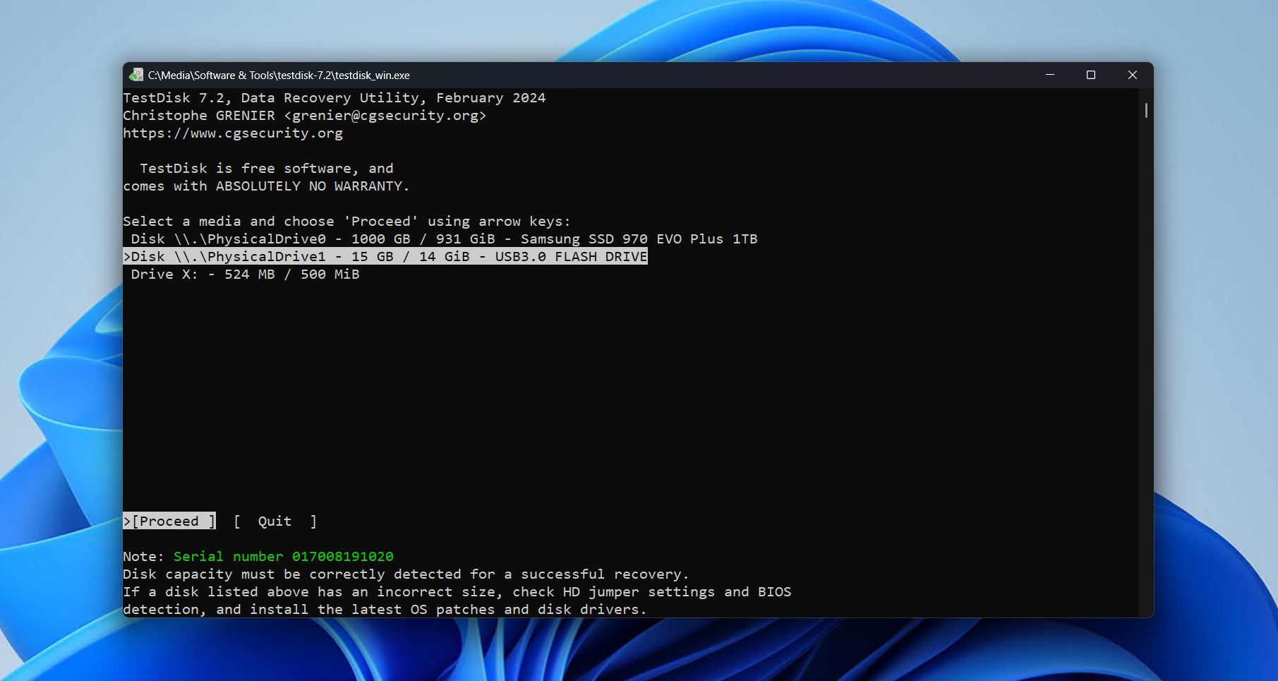Click the TestDisk 7.2 version header line
The width and height of the screenshot is (1278, 681).
pos(334,97)
